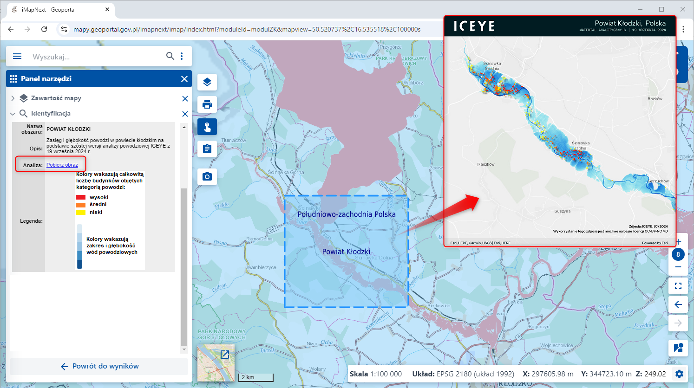694x388 pixels.
Task: Zoom out the map with minus button
Action: [x=678, y=267]
